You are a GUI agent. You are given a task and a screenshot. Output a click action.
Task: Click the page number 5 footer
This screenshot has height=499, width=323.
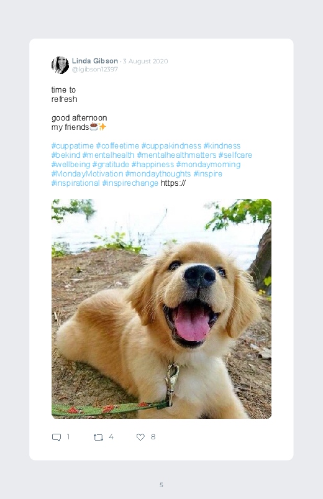tap(161, 485)
